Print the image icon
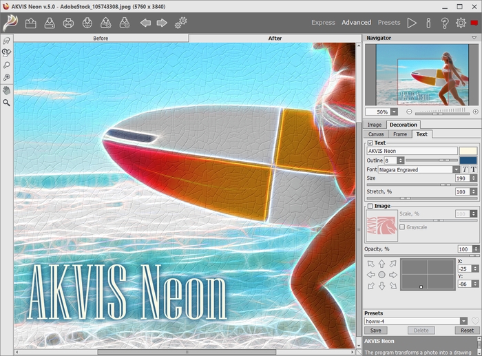 68,23
